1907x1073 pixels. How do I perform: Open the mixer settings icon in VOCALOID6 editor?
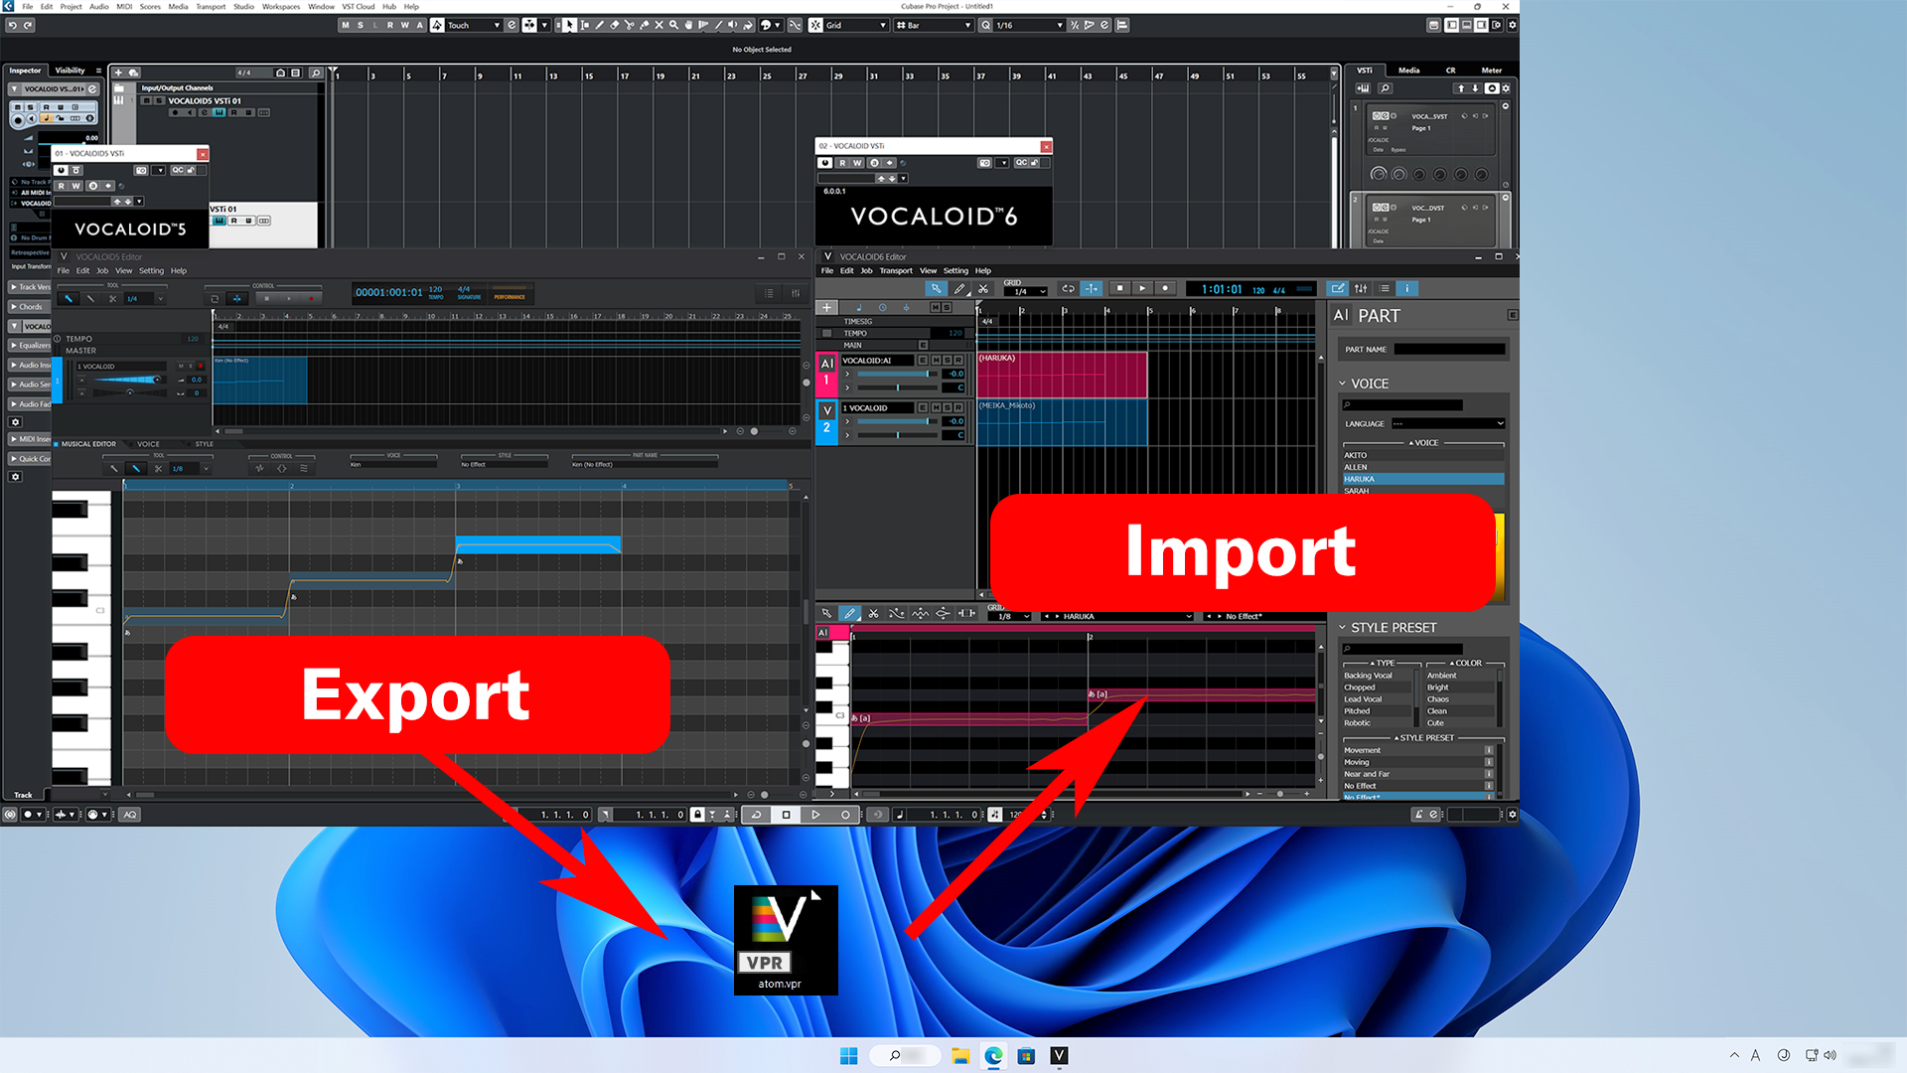pos(1361,288)
